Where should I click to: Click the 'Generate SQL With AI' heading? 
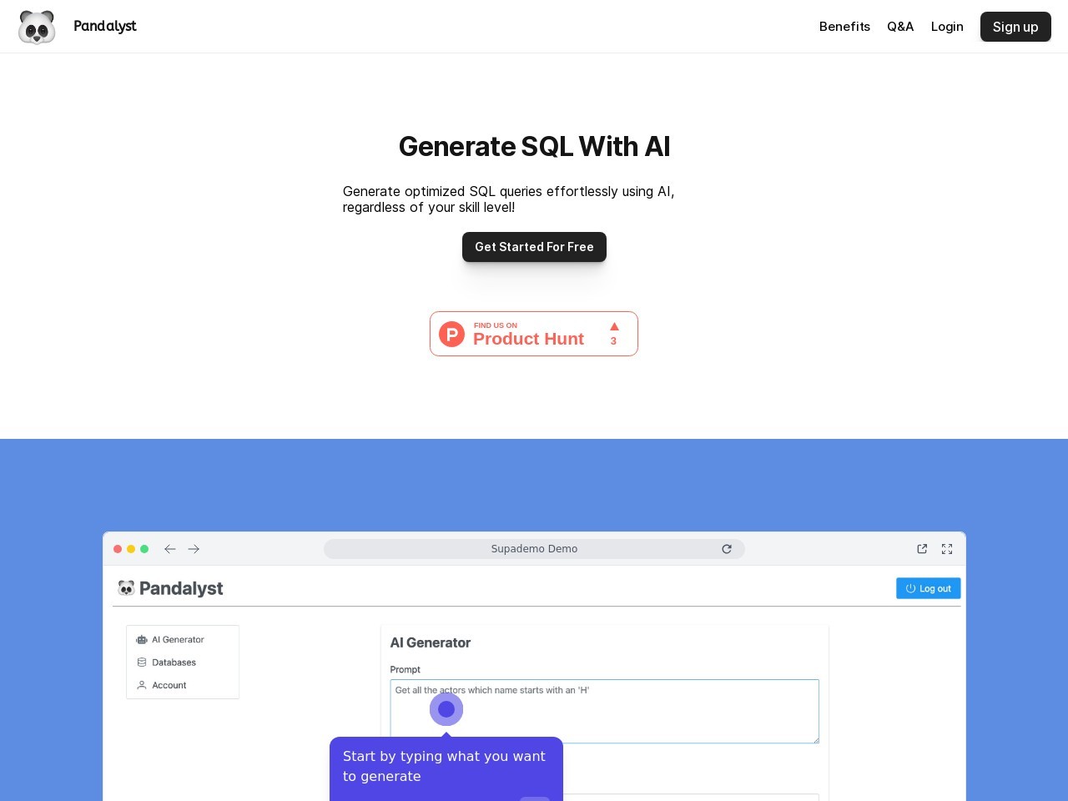pos(534,146)
